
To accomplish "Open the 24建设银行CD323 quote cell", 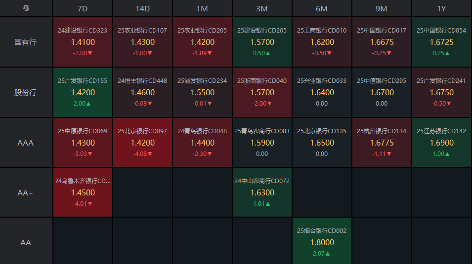I will pos(83,42).
